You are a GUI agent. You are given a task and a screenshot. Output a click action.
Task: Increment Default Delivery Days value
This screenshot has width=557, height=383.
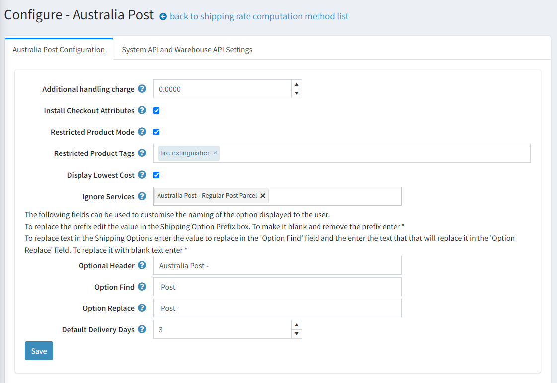coord(297,325)
